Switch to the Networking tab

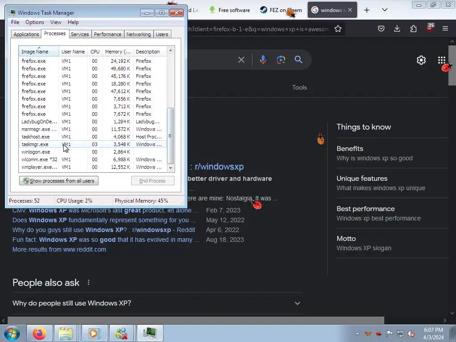[138, 34]
